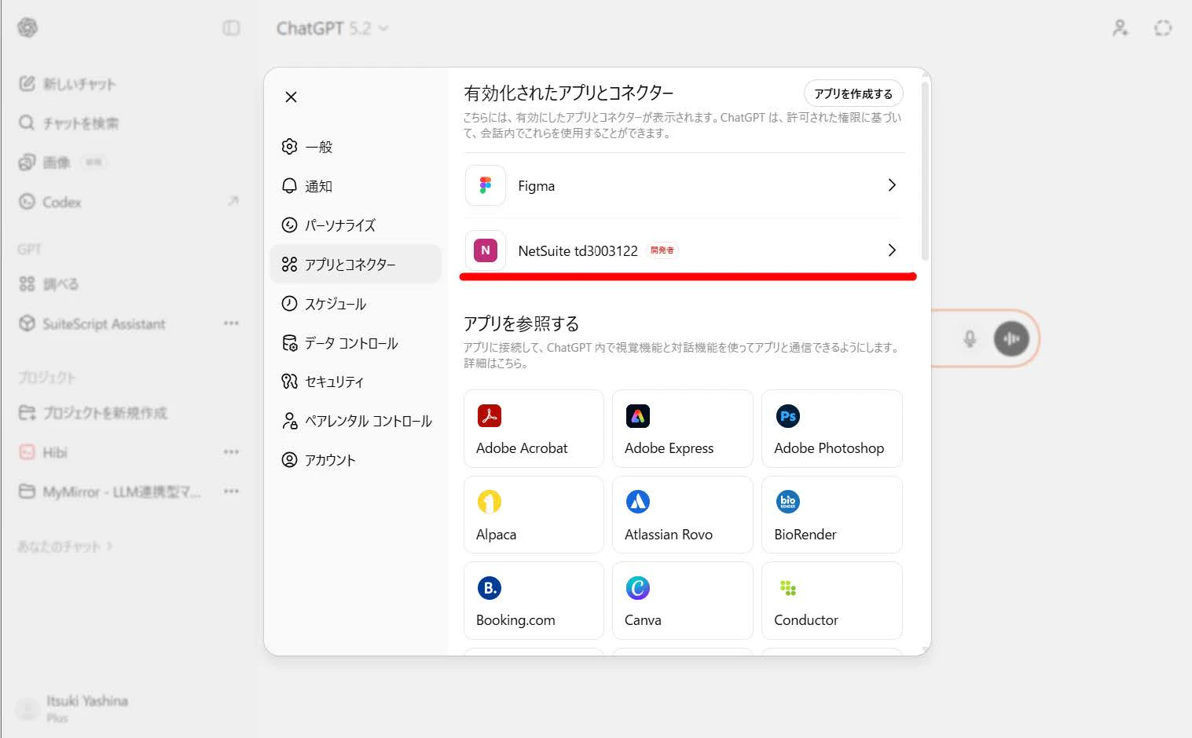Click the ChatGPT logo icon

pos(28,27)
